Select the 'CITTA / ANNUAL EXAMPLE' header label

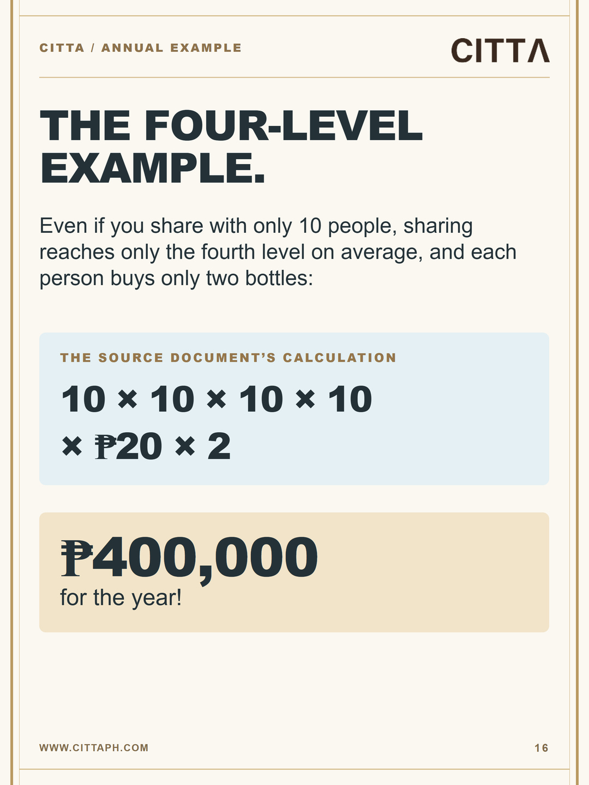tap(141, 48)
